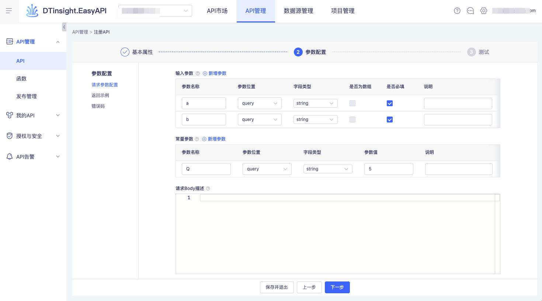Open 字段类型 dropdown for parameter b

(316, 120)
